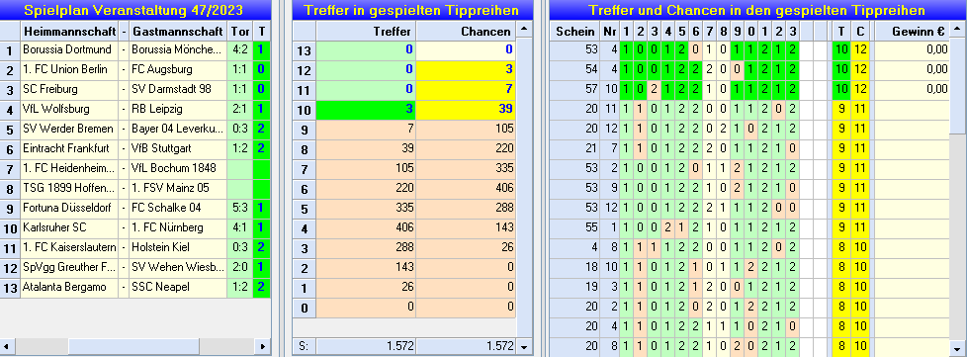Select the SV Werder Bremen cell
The width and height of the screenshot is (967, 357).
69,129
